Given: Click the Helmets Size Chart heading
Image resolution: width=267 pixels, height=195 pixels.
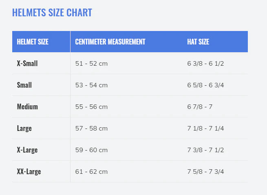Looking at the screenshot, I should click(52, 13).
